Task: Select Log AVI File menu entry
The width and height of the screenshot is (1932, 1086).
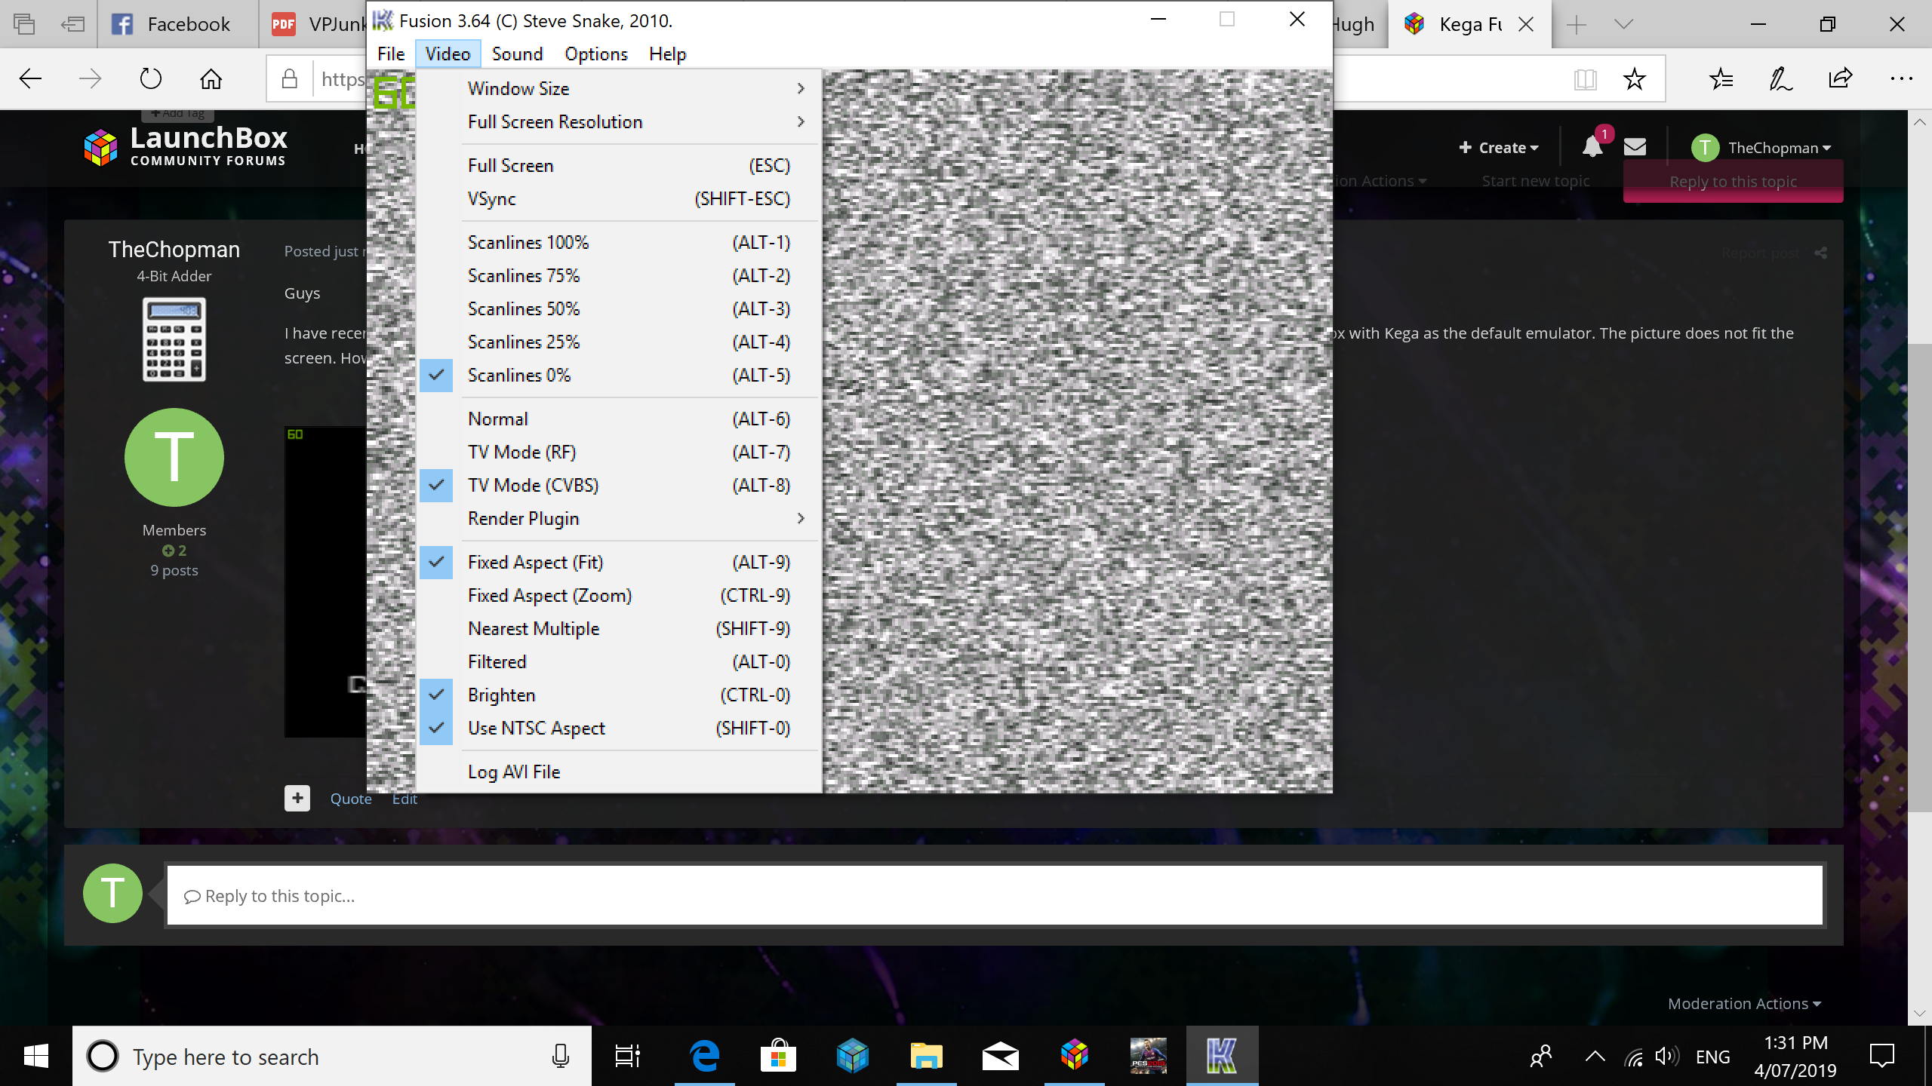Action: point(619,772)
